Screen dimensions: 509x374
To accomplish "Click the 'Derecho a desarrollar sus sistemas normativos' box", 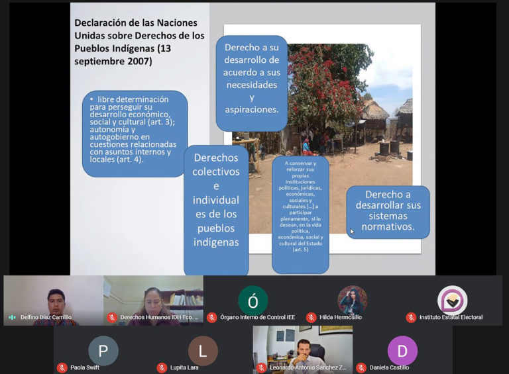I will 388,210.
